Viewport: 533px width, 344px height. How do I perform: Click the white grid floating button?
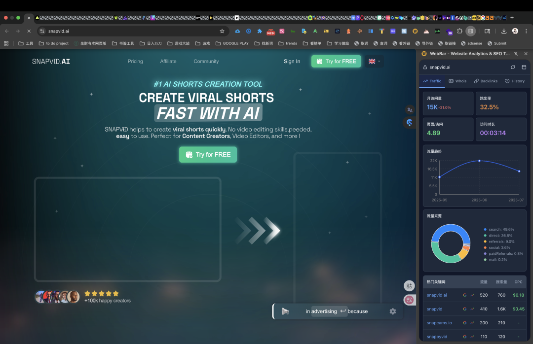pyautogui.click(x=409, y=286)
